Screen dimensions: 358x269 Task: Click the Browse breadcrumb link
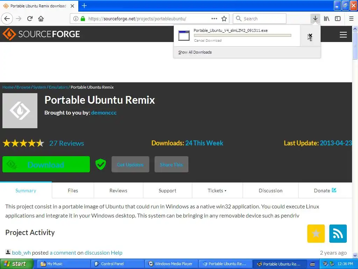point(23,87)
